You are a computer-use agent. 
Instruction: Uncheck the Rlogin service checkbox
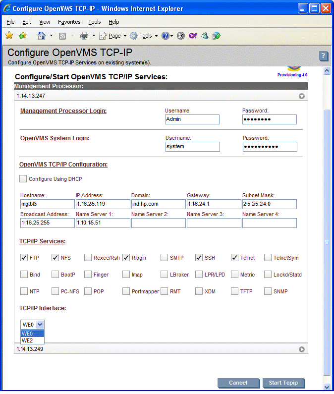pos(126,258)
